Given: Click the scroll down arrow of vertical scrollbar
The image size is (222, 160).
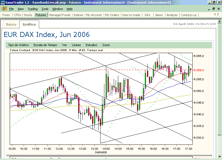Looking at the screenshot, I should point(220,157).
